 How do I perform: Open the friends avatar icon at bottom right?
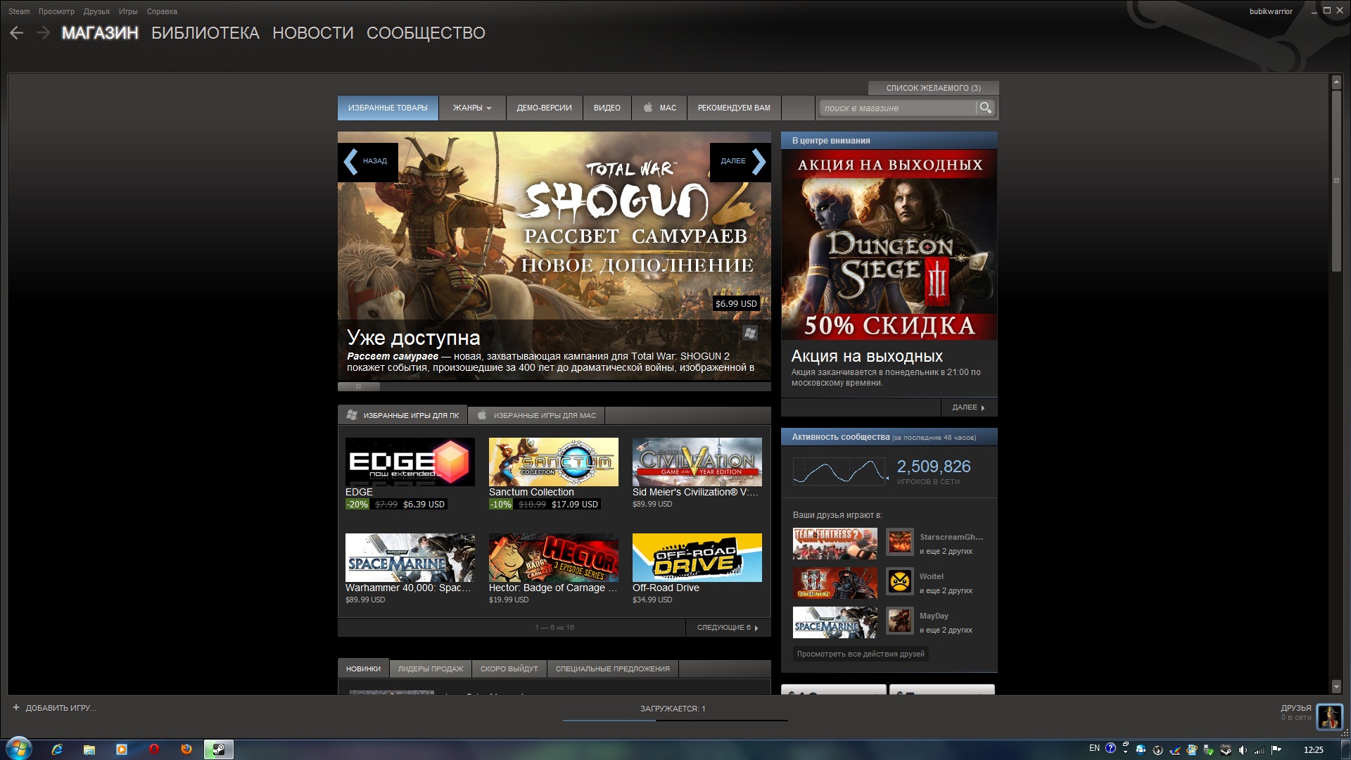click(x=1329, y=716)
